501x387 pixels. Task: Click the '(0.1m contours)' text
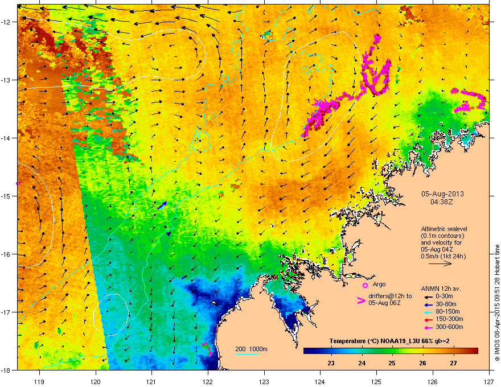[x=442, y=236]
